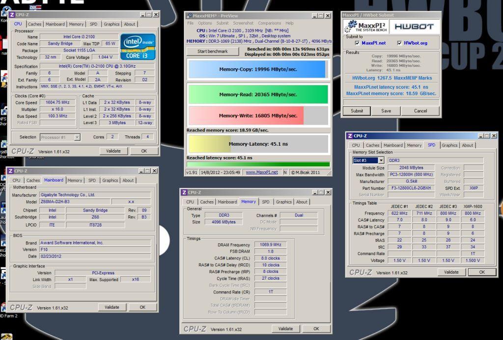
Task: Click Validate in the CPU tab window
Action: [113, 151]
